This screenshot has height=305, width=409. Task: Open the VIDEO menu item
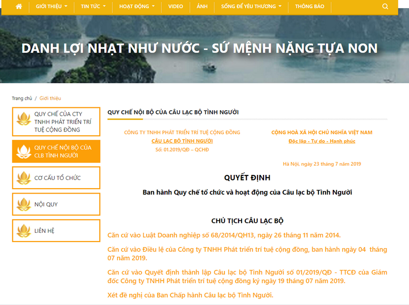point(176,7)
